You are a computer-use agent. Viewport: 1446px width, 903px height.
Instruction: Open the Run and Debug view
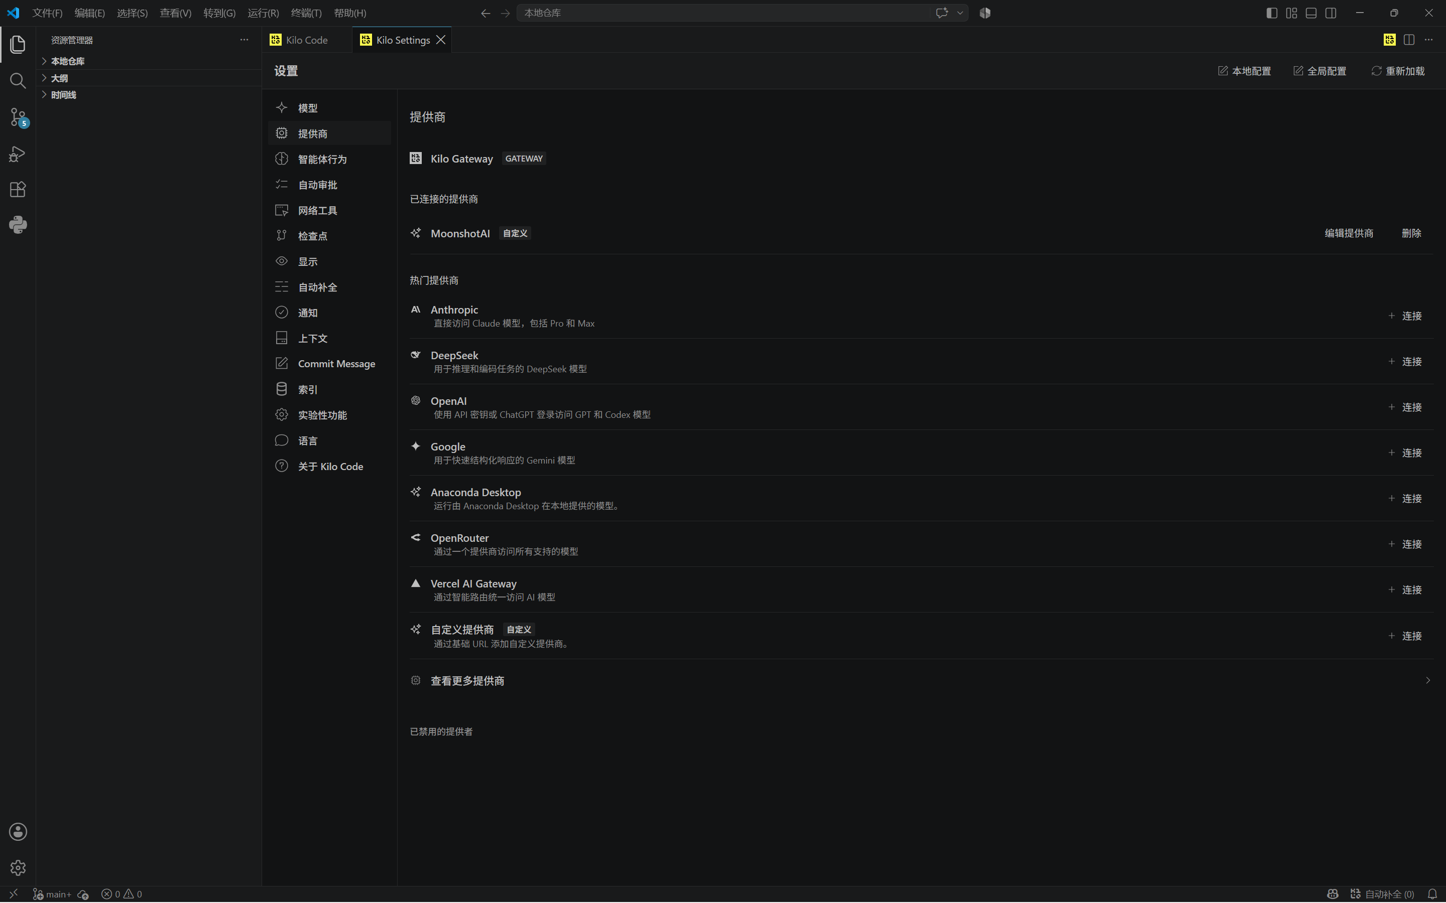[18, 154]
